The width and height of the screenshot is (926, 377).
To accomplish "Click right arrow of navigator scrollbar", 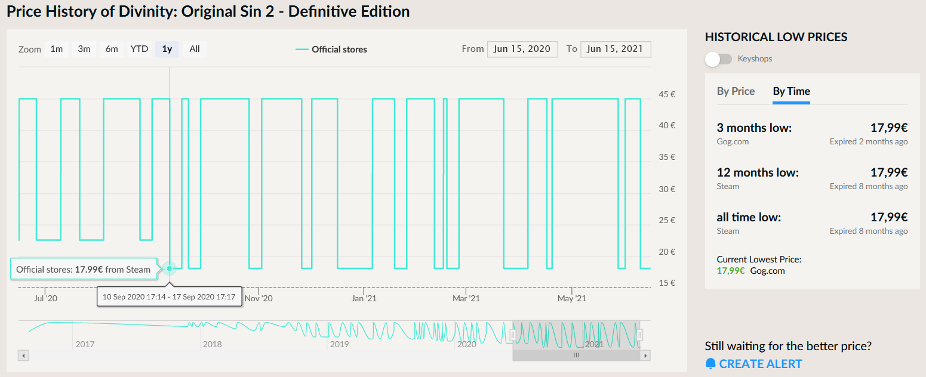I will tap(645, 356).
